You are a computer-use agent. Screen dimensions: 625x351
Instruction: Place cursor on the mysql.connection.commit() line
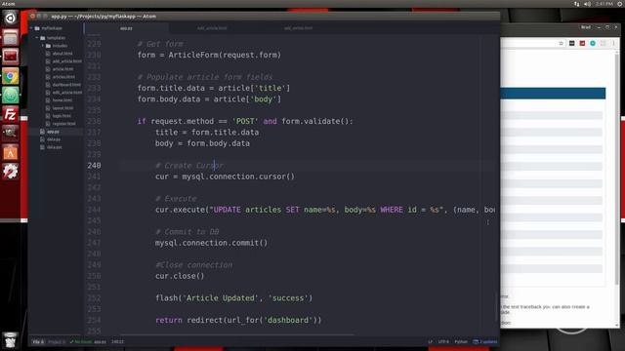(x=211, y=243)
